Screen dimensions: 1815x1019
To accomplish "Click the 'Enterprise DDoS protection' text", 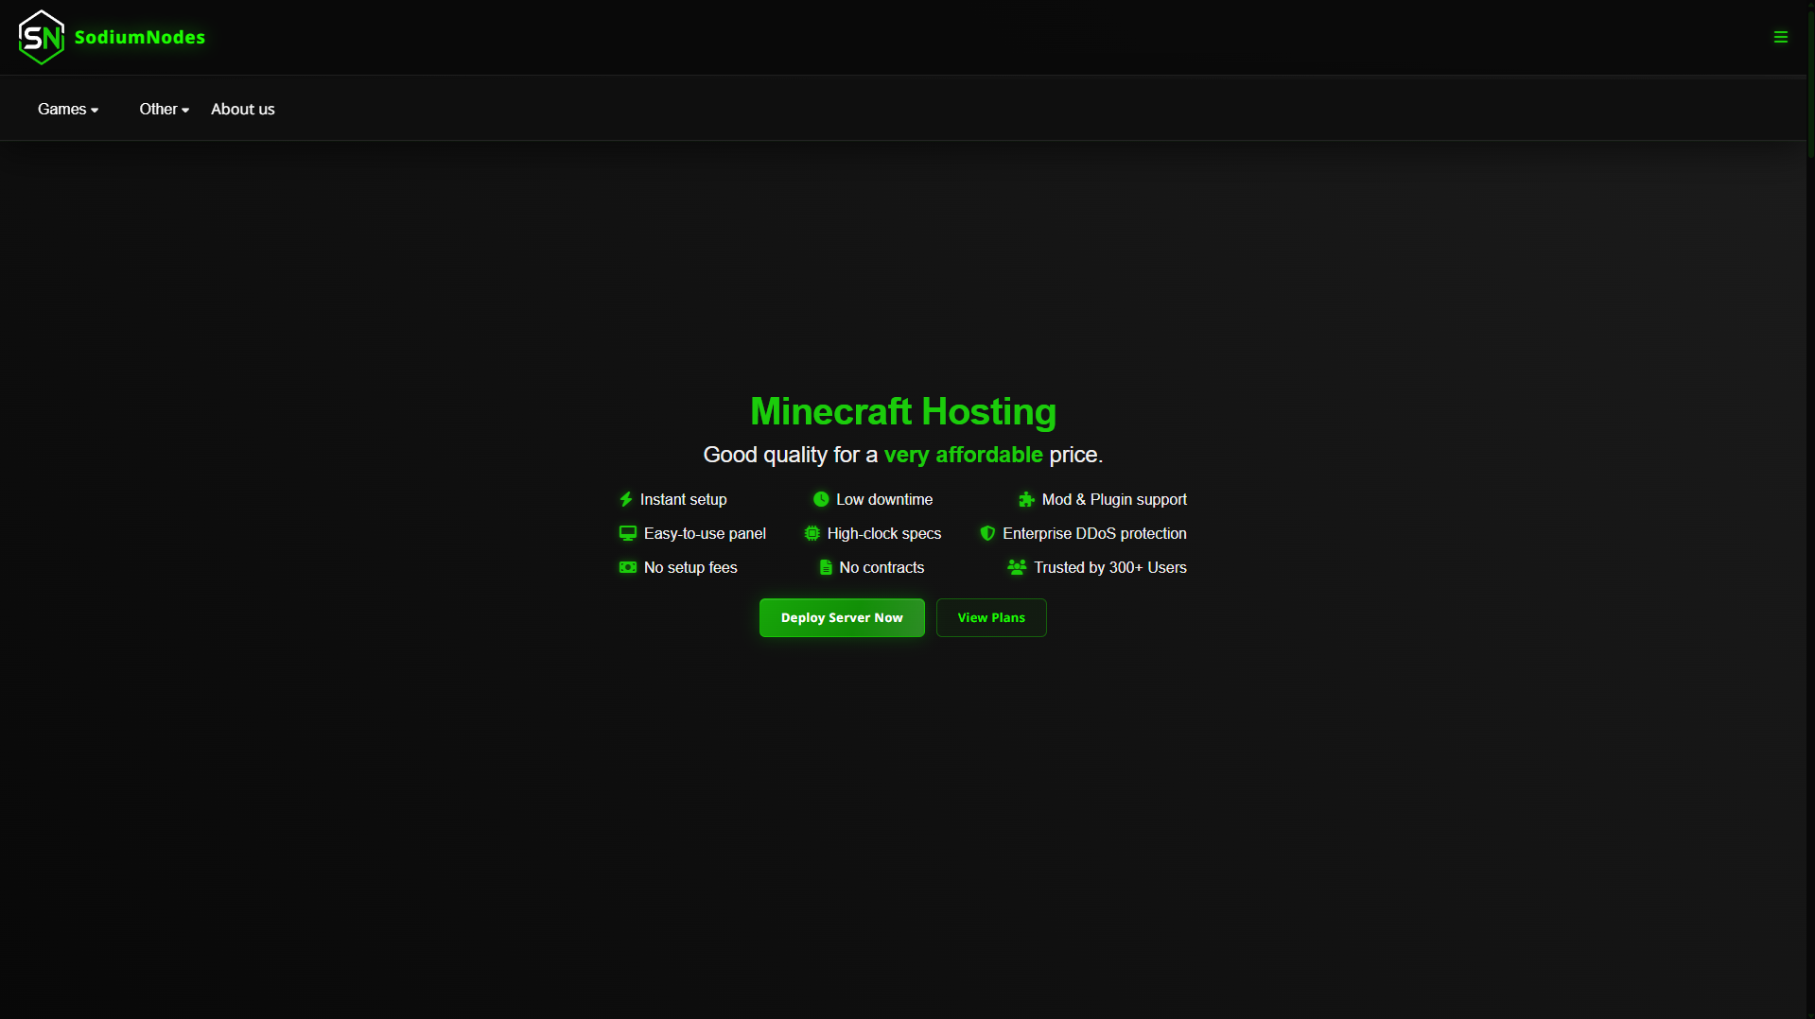I will click(1094, 533).
